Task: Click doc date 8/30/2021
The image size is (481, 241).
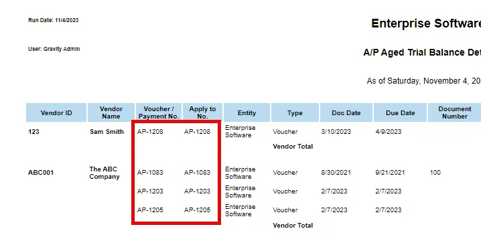Action: click(x=336, y=172)
